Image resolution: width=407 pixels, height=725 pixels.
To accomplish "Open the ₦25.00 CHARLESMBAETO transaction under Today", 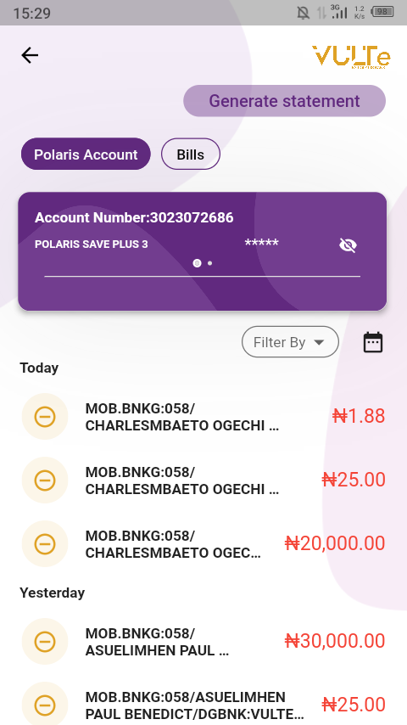I will 203,481.
